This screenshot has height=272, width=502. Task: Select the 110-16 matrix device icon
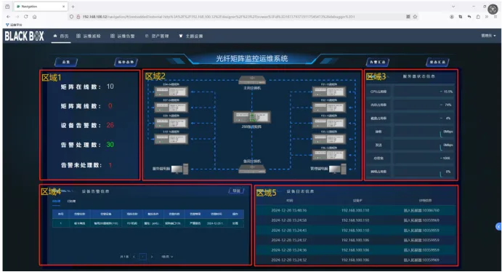(x=171, y=139)
